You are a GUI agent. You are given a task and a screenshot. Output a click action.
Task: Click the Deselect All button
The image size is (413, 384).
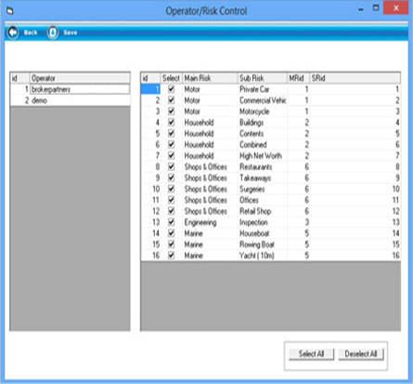click(361, 354)
